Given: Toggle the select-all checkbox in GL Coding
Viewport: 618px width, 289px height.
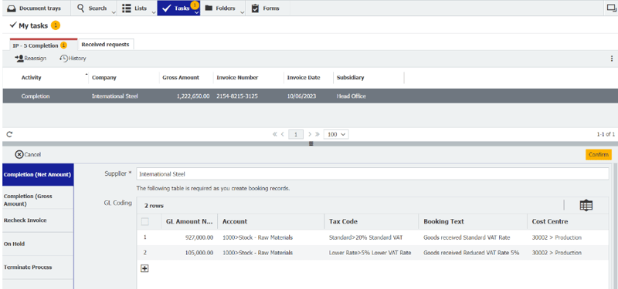Looking at the screenshot, I should [145, 222].
